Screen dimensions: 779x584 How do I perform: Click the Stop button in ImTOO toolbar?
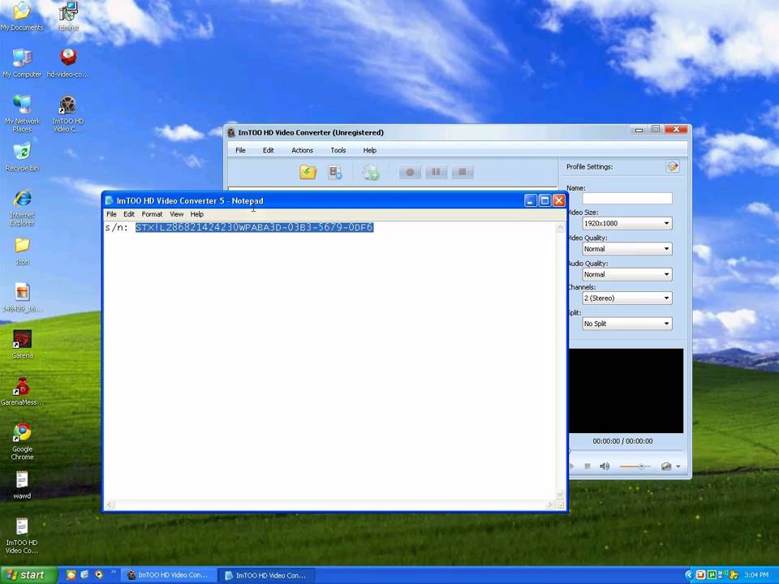click(463, 172)
